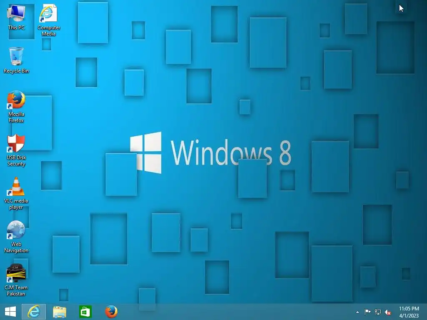Click the muted volume tray icon
Screen dimensions: 427x320
click(x=387, y=312)
